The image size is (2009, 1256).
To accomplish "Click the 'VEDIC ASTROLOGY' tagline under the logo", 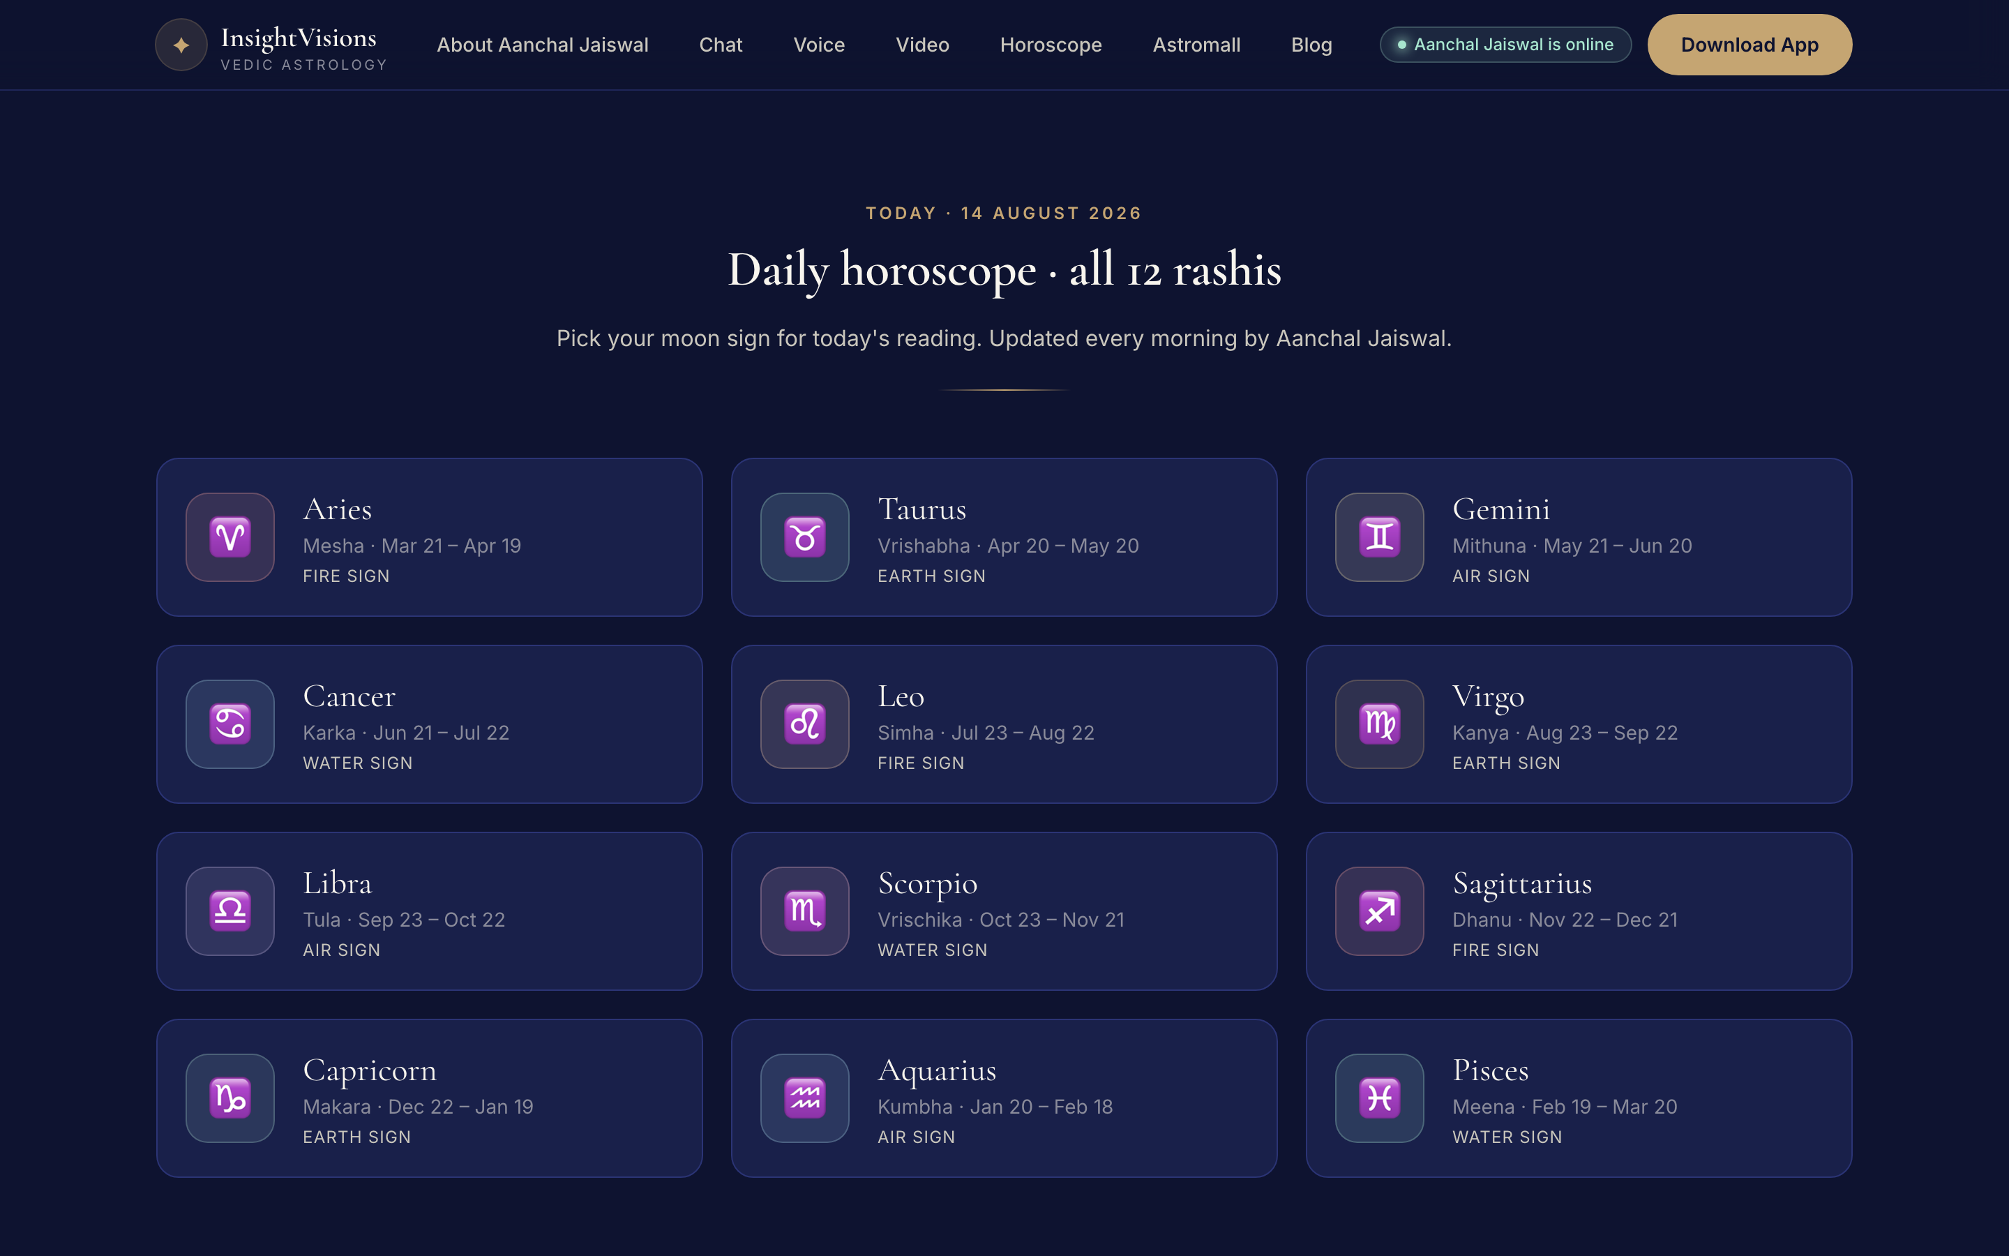I will [304, 65].
